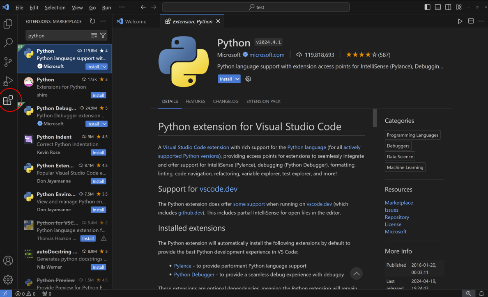Clear the extensions search results

pyautogui.click(x=94, y=35)
